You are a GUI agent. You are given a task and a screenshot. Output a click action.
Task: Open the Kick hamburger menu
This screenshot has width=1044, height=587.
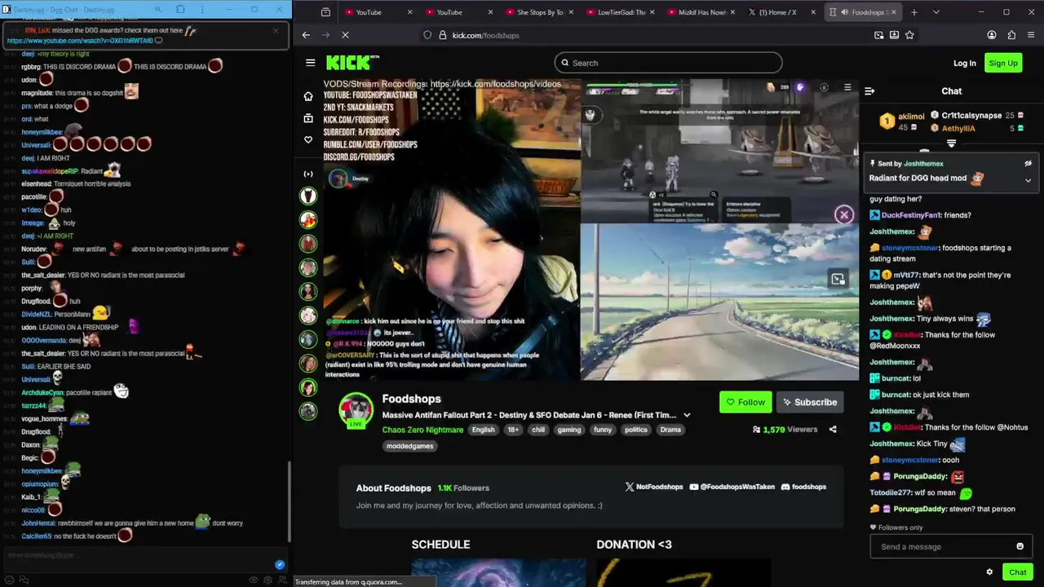coord(310,63)
